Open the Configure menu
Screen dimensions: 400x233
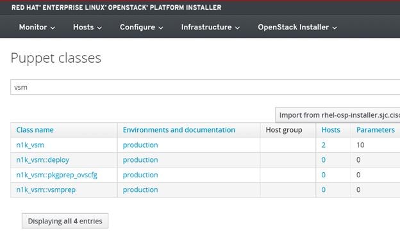pyautogui.click(x=141, y=28)
